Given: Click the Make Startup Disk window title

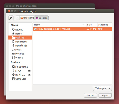Looking at the screenshot, I should [27, 6].
